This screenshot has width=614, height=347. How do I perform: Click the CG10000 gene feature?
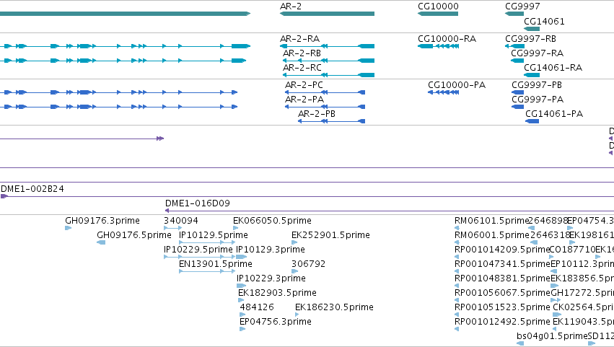coord(438,14)
